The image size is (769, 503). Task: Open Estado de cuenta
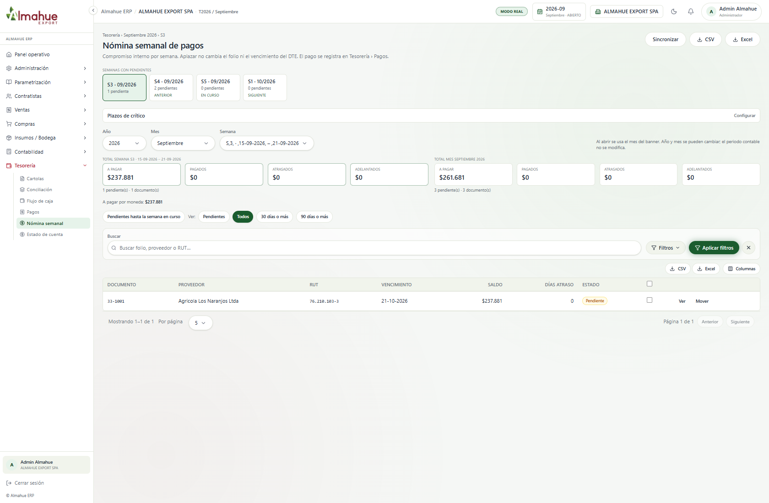pyautogui.click(x=44, y=235)
